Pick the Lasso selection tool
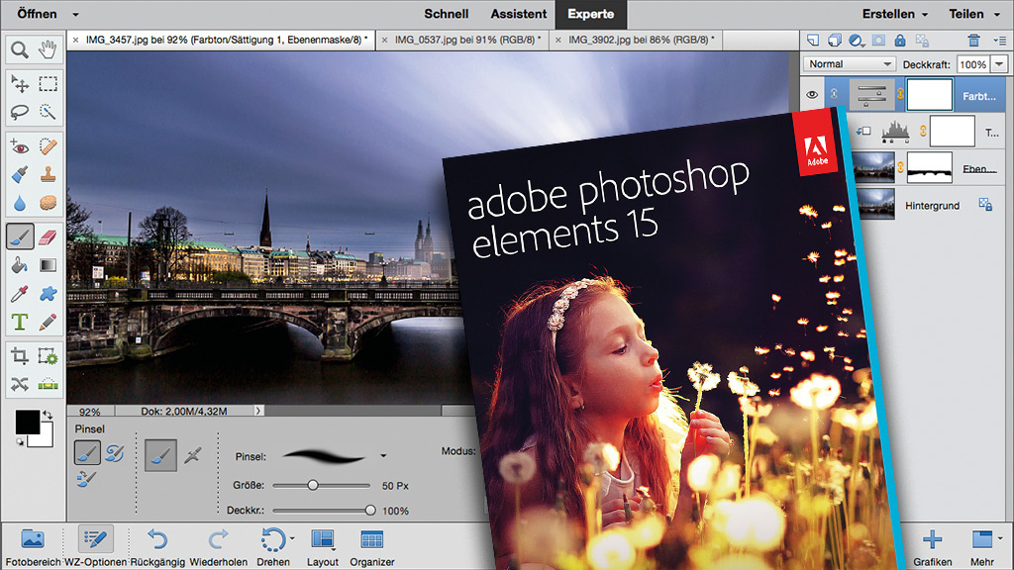1014x570 pixels. point(20,111)
